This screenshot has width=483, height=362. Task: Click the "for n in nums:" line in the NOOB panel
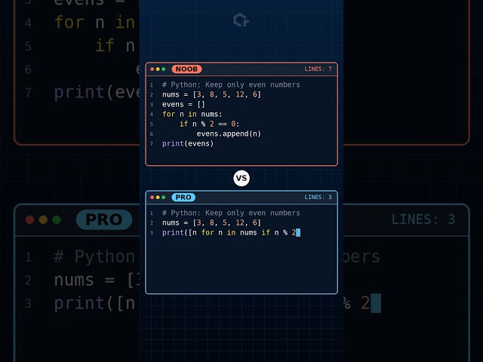click(192, 114)
